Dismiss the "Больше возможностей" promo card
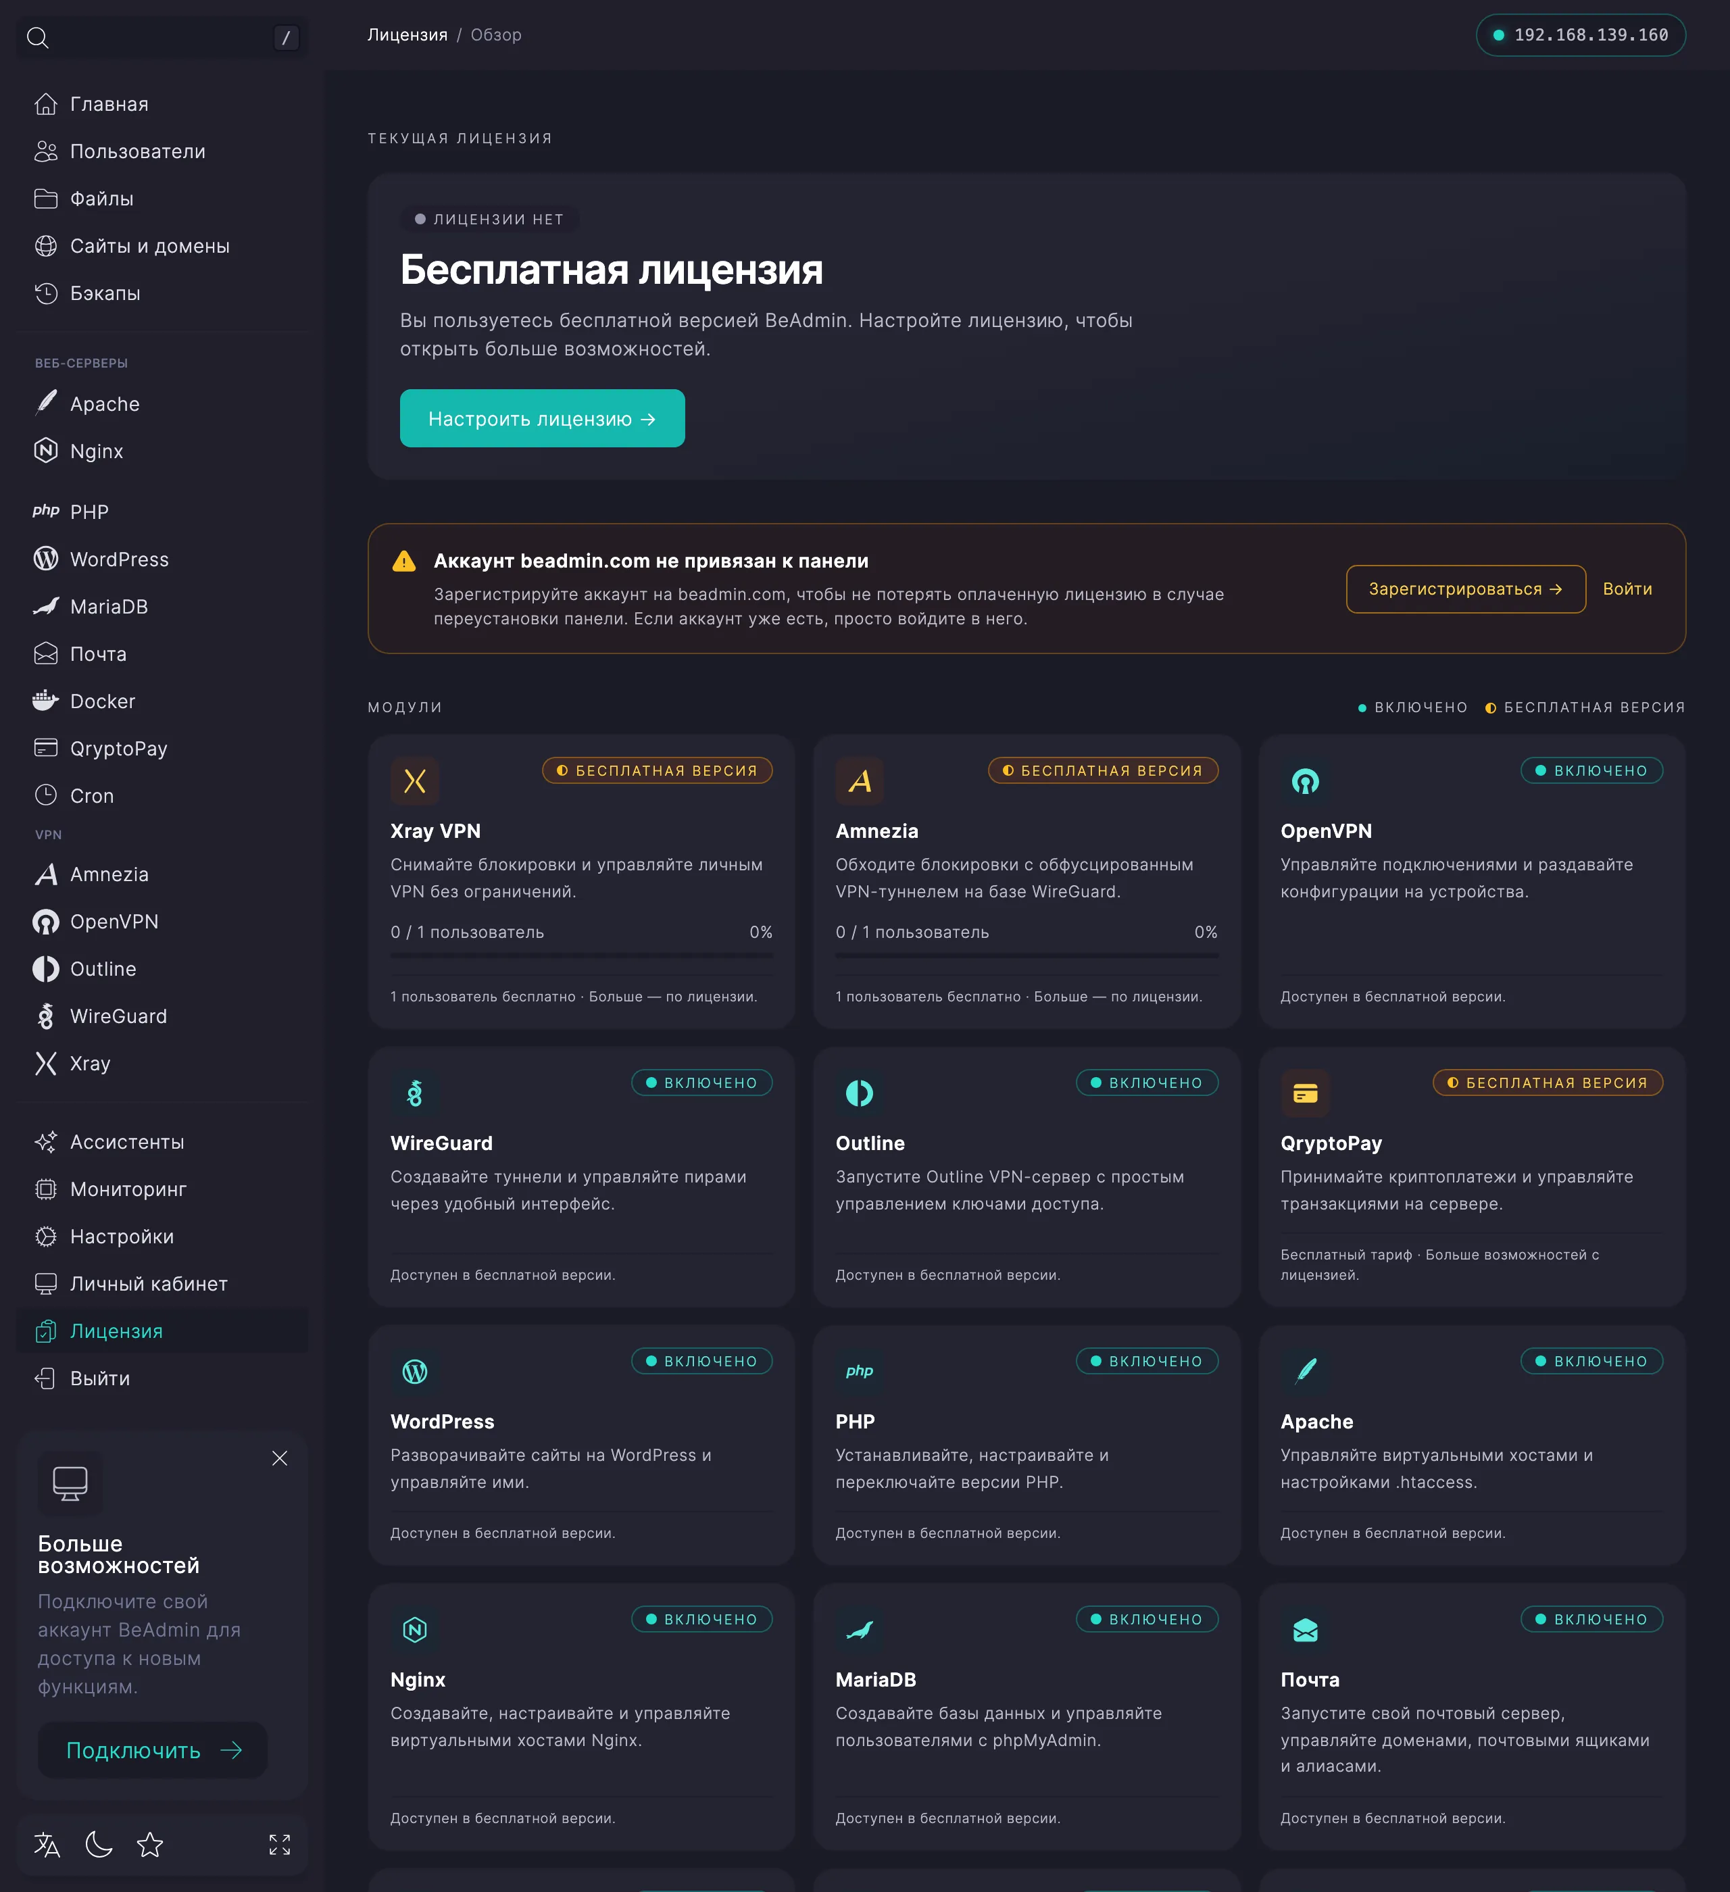 [x=280, y=1458]
